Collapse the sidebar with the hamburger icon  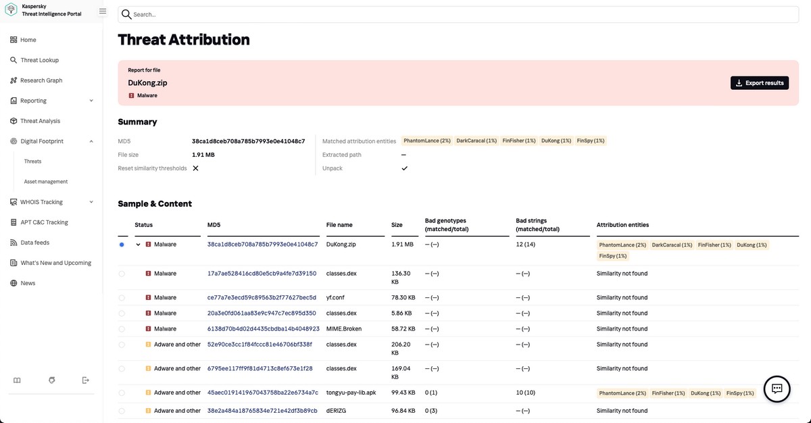[x=103, y=11]
